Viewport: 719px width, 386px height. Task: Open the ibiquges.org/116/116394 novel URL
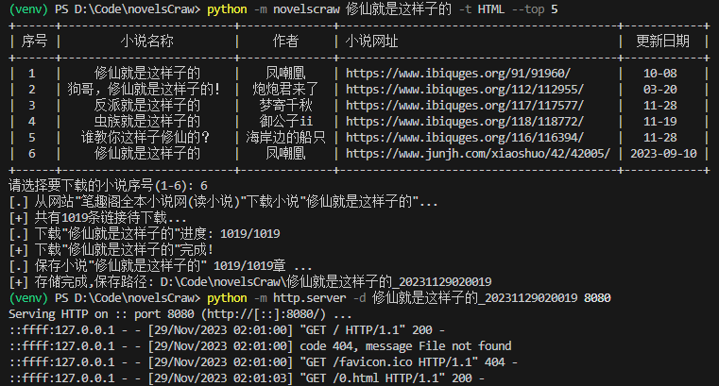tap(465, 138)
